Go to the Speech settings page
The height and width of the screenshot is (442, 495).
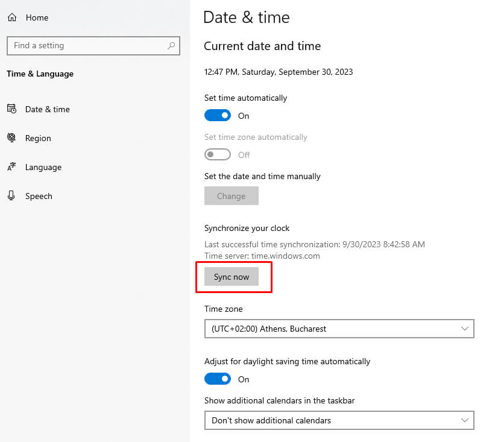pos(39,196)
